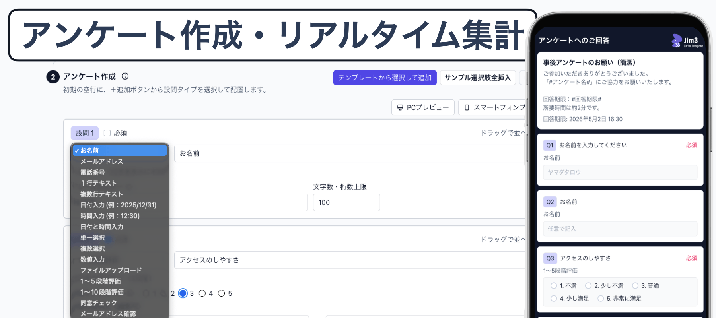Open PCプレビュー with monitor icon

pyautogui.click(x=423, y=107)
